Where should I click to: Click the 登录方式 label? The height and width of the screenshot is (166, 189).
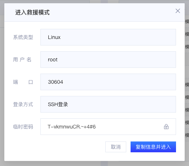tap(23, 104)
